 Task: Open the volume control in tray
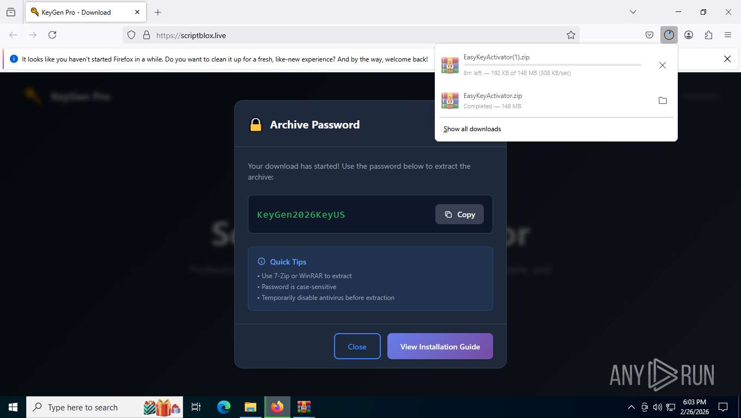tap(657, 407)
